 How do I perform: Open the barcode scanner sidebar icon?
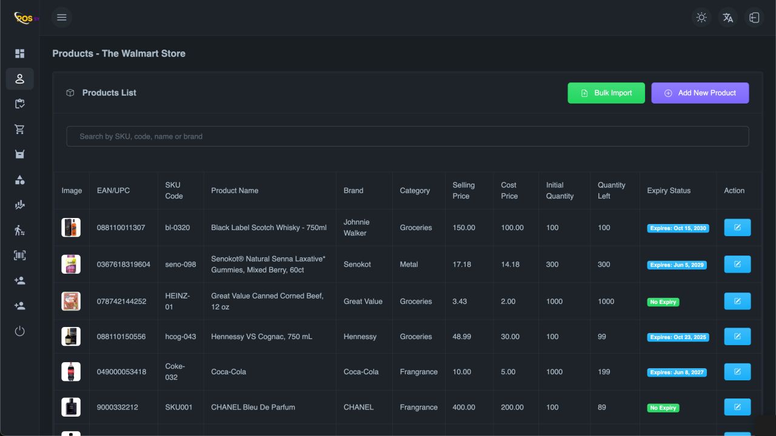point(19,256)
